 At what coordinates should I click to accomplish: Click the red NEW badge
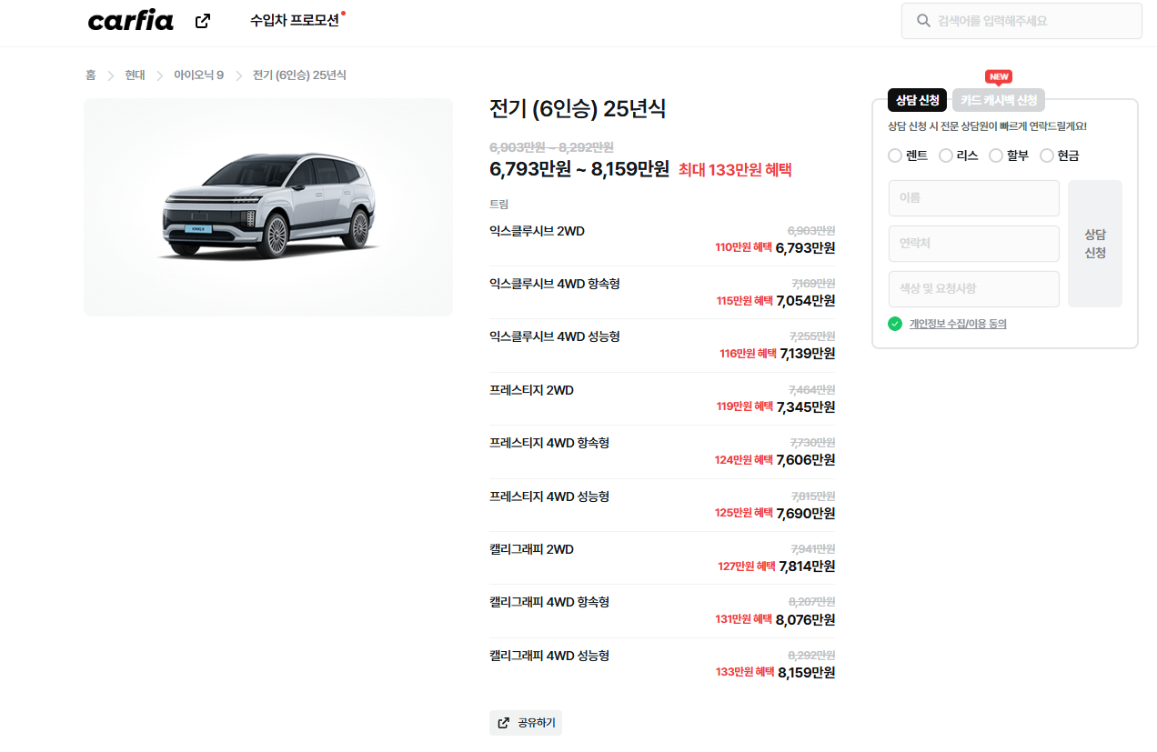point(999,76)
